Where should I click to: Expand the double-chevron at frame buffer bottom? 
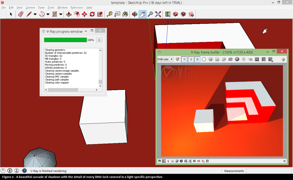[x=284, y=161]
